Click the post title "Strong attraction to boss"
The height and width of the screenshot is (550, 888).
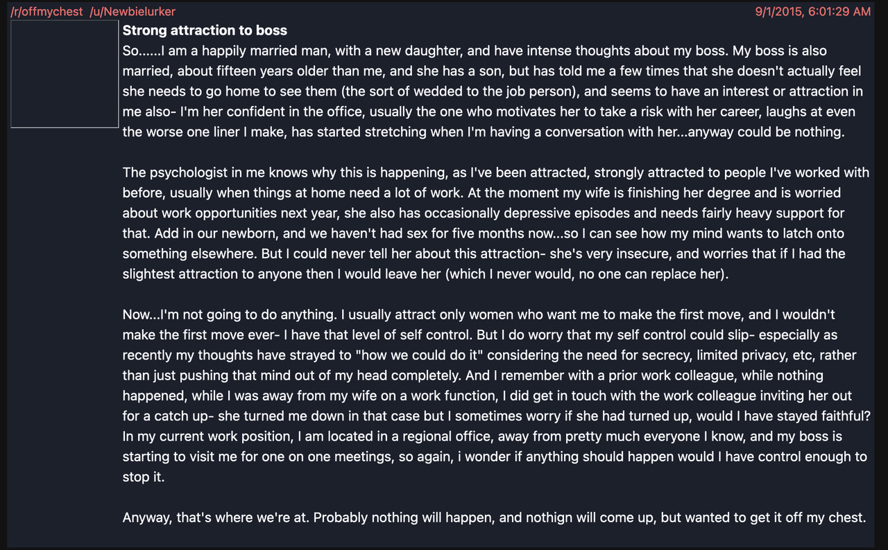(205, 30)
